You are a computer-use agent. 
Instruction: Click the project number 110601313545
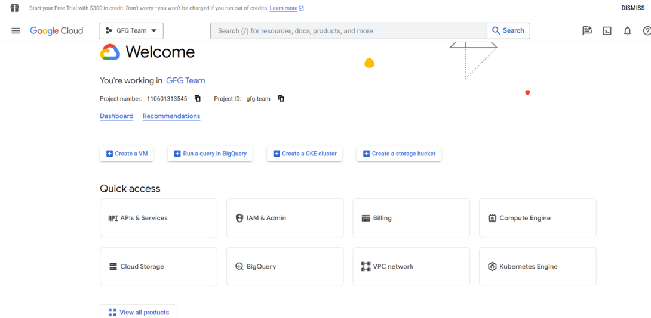tap(167, 99)
